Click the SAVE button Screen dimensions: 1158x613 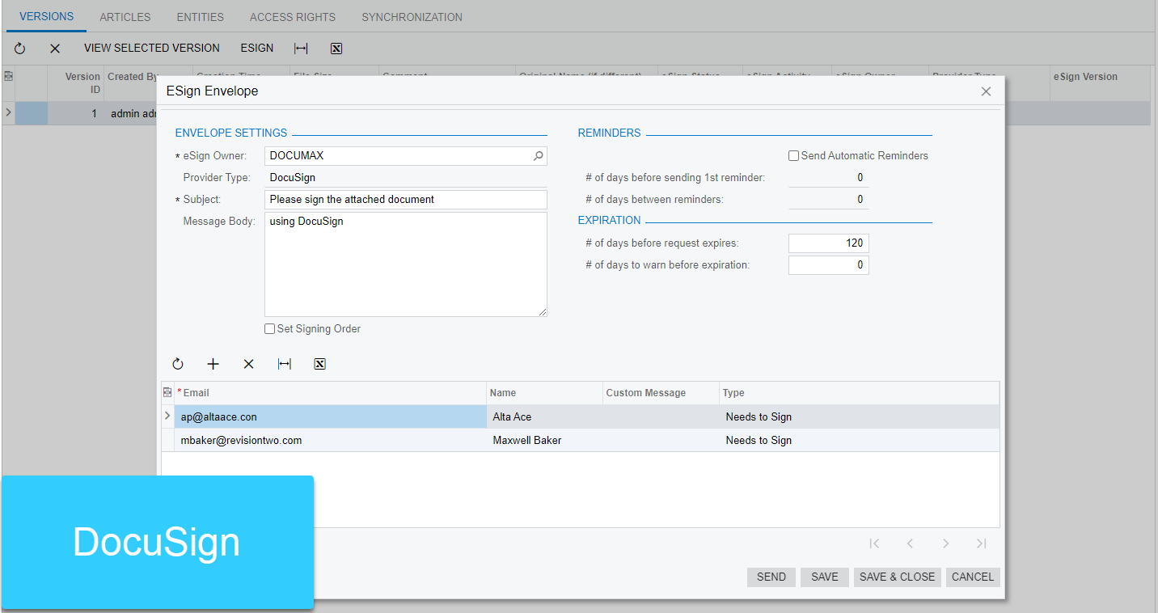(x=825, y=577)
